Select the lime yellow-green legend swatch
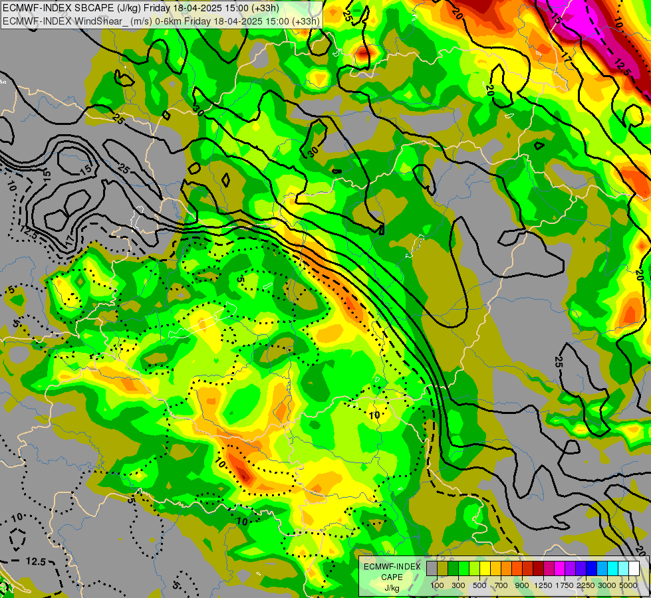Screen dimensions: 651x598 (475, 568)
